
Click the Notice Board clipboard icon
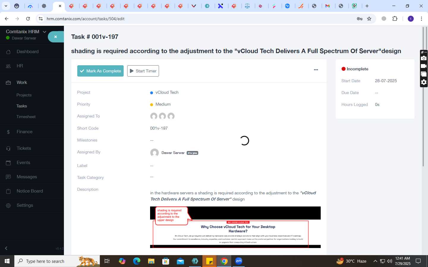pos(8,191)
